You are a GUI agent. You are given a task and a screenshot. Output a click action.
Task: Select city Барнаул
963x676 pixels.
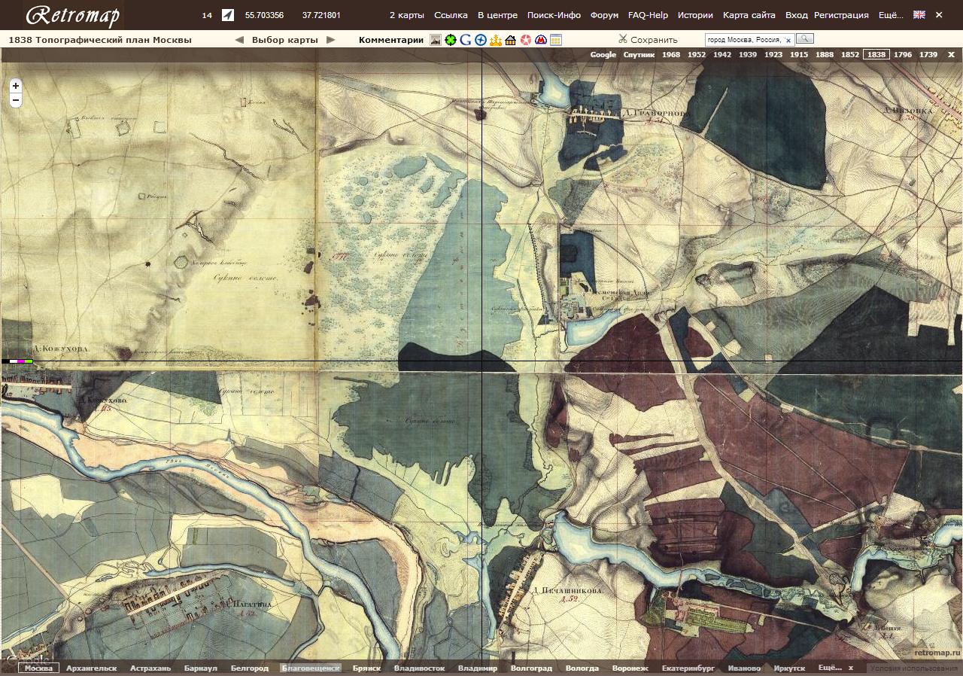pyautogui.click(x=200, y=668)
